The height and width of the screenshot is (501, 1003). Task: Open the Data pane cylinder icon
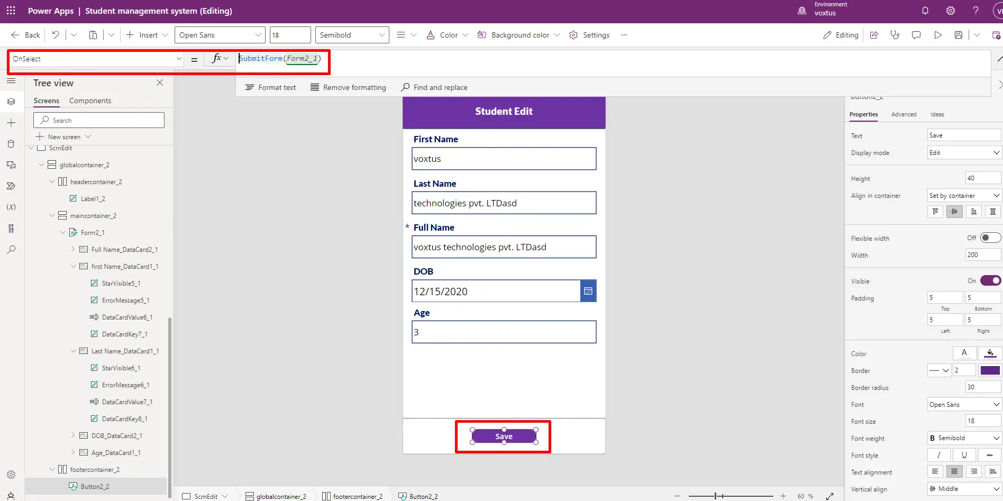pyautogui.click(x=11, y=144)
